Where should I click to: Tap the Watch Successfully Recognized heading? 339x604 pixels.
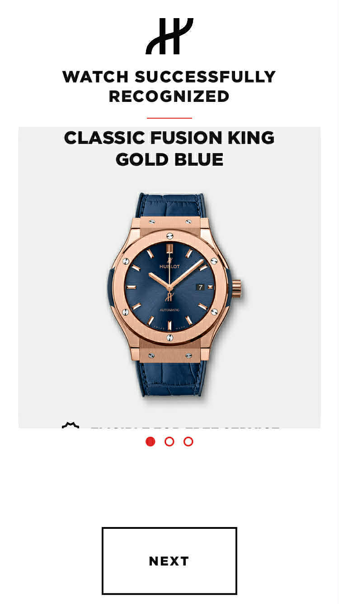coord(169,86)
